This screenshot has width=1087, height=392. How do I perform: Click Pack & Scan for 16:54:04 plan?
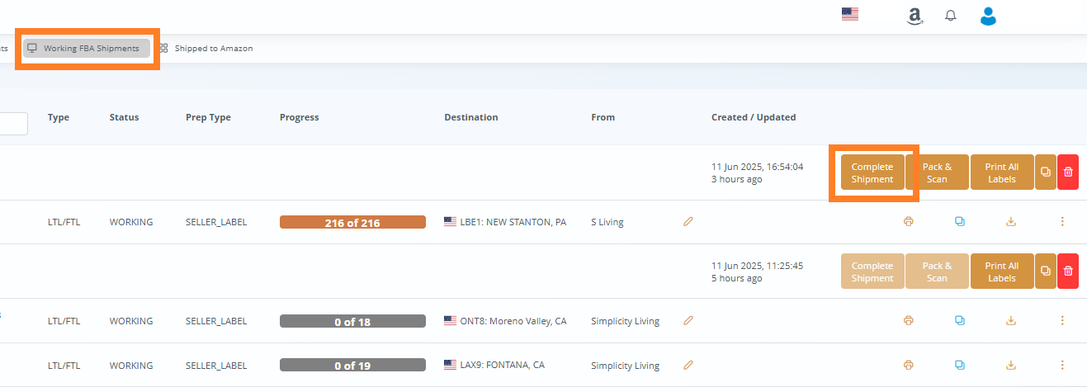pyautogui.click(x=937, y=172)
